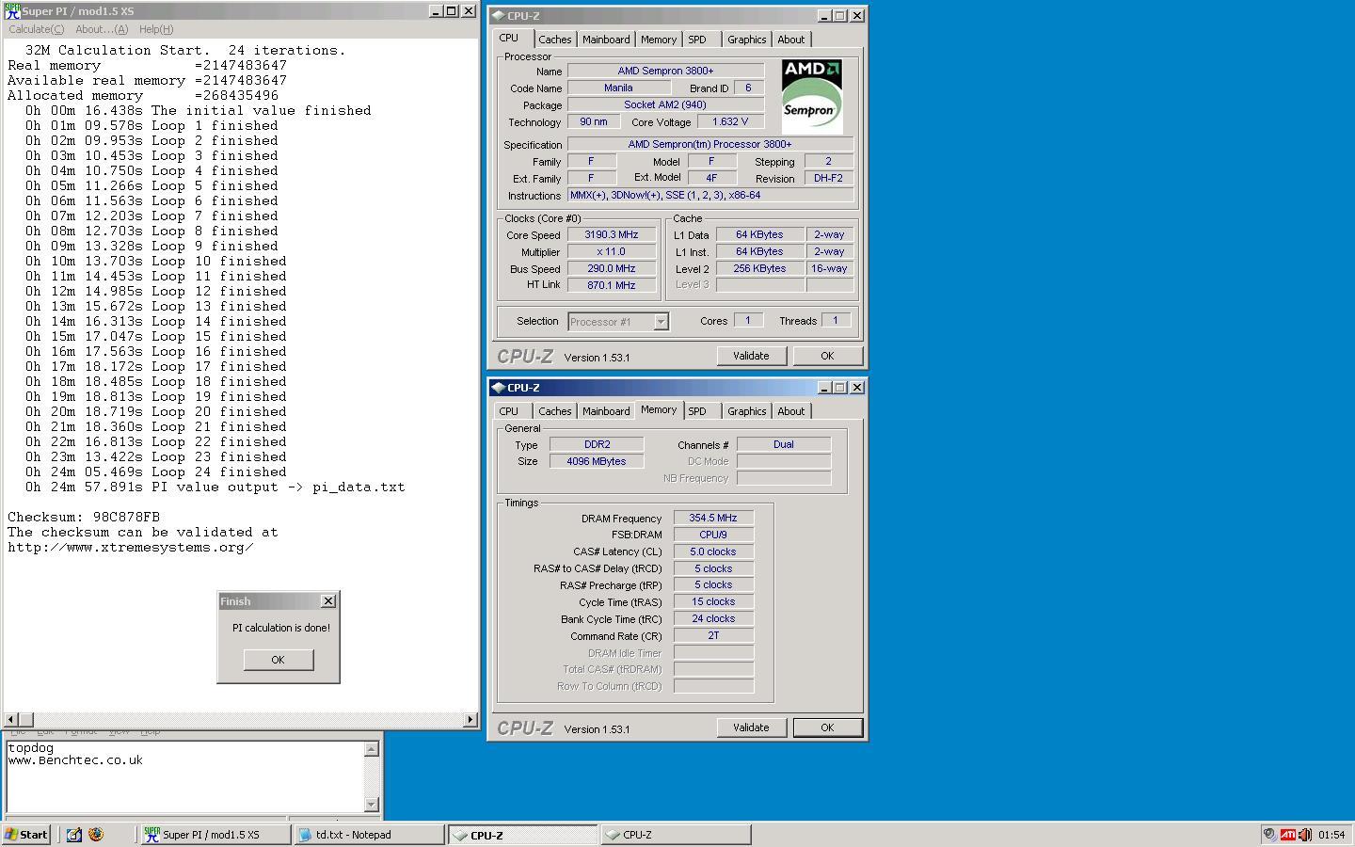
Task: Open Graphics tab in top CPU-Z
Action: pos(746,40)
